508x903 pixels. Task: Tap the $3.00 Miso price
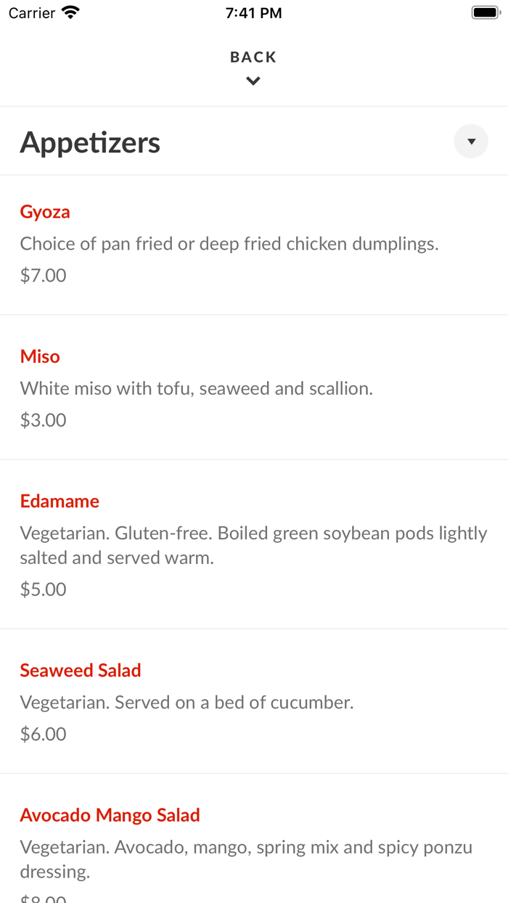coord(44,420)
